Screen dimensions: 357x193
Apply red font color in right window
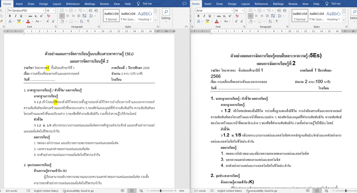[x=216, y=21]
